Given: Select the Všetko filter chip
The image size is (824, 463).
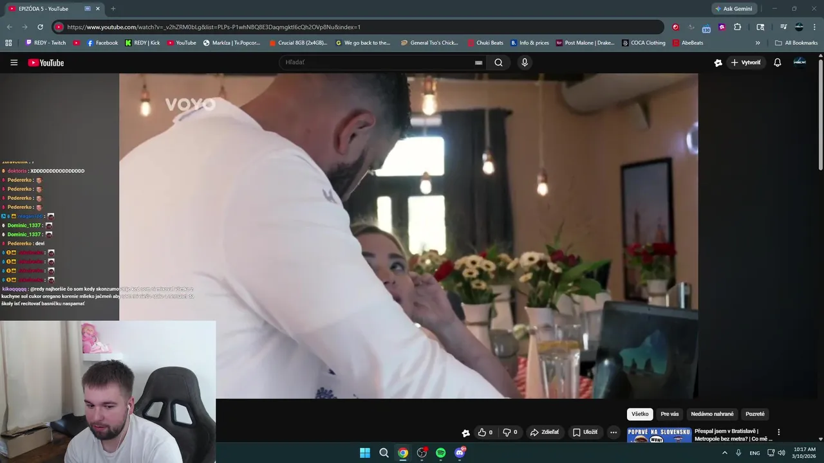Looking at the screenshot, I should pos(640,414).
